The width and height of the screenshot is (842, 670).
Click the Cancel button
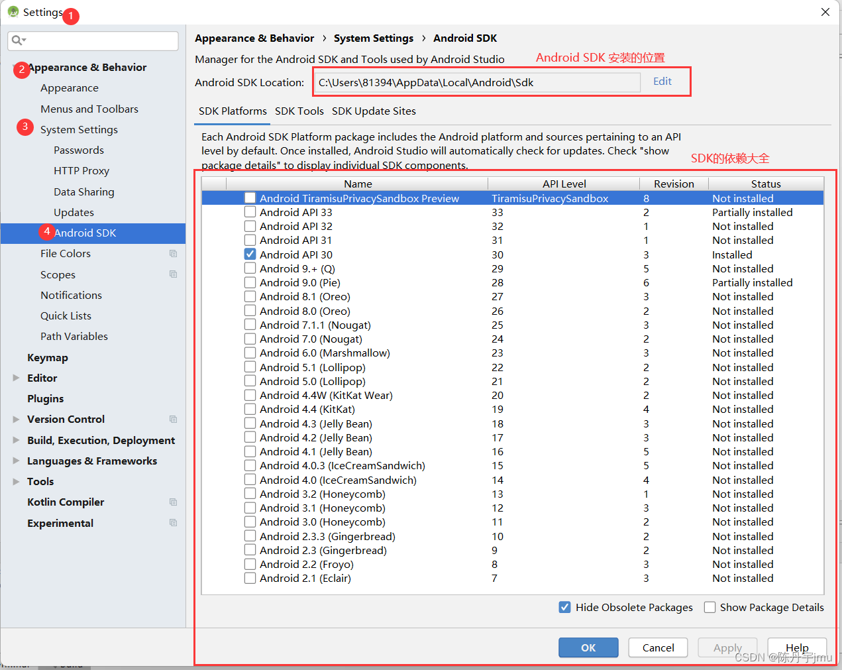pyautogui.click(x=658, y=647)
